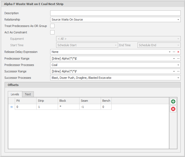Clear the Release Delay Expression with red X
Viewport: 185px width, 157px height.
tap(178, 52)
